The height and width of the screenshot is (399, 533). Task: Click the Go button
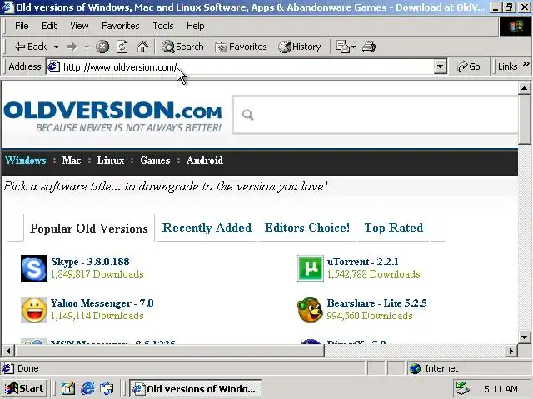(x=469, y=66)
